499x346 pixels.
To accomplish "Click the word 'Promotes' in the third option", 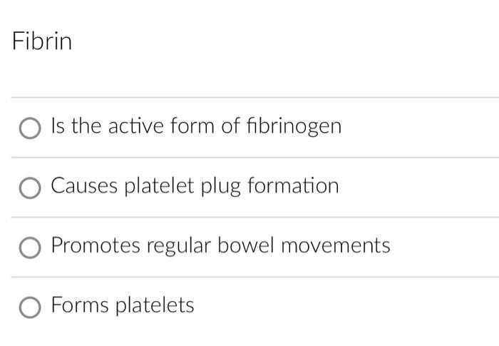I will (96, 245).
